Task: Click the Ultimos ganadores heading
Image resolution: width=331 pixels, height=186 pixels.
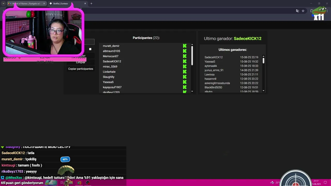Action: tap(233, 50)
